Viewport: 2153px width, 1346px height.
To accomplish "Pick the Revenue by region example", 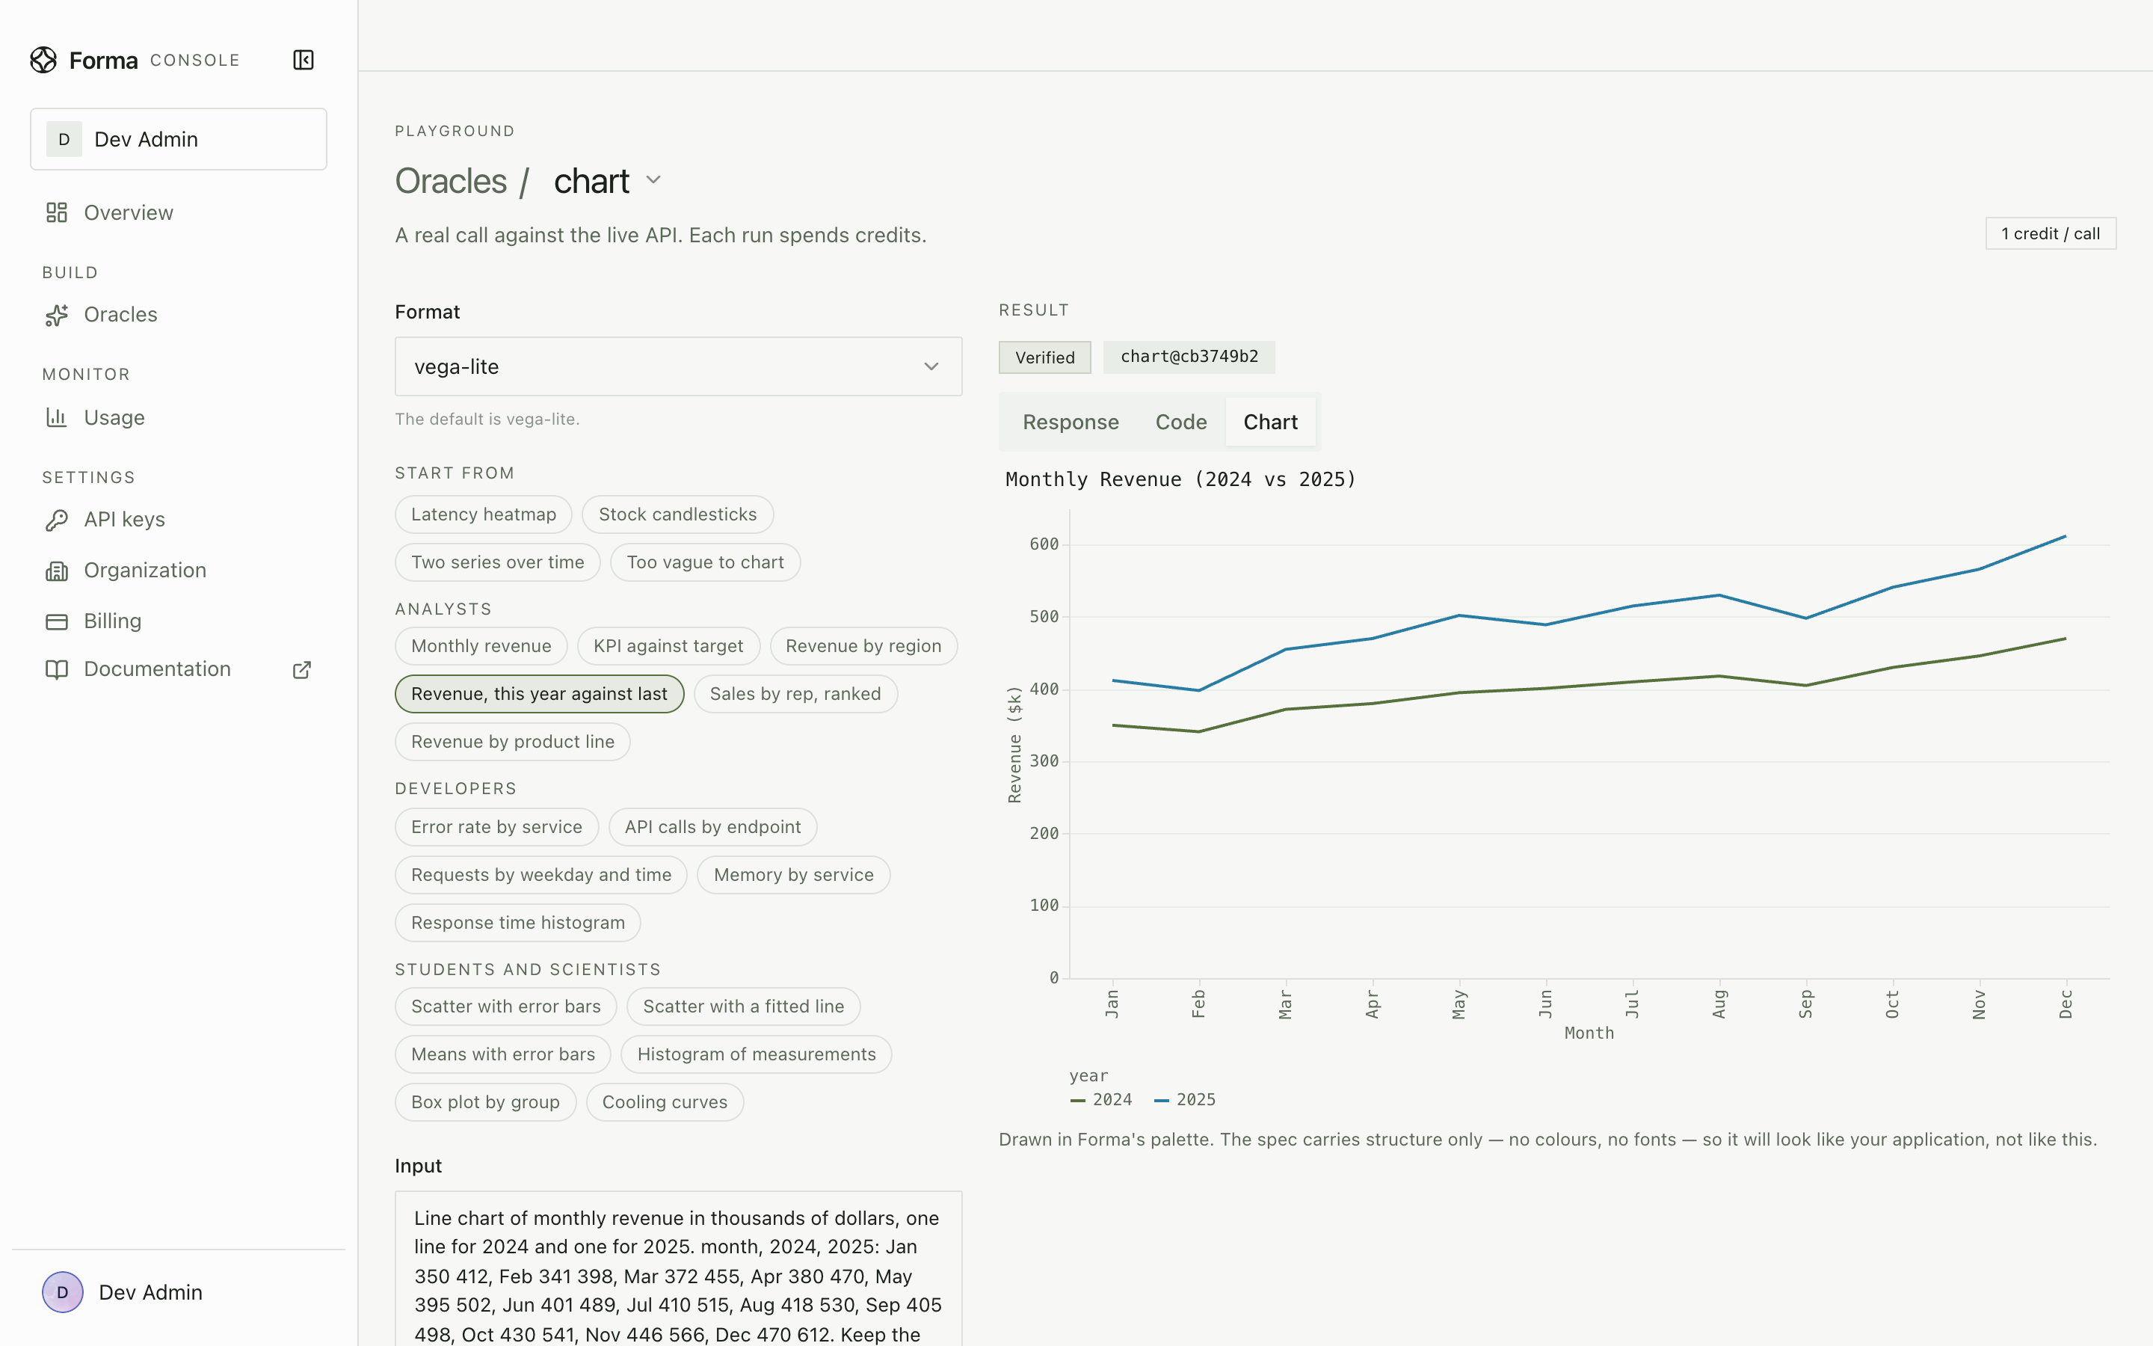I will click(863, 646).
